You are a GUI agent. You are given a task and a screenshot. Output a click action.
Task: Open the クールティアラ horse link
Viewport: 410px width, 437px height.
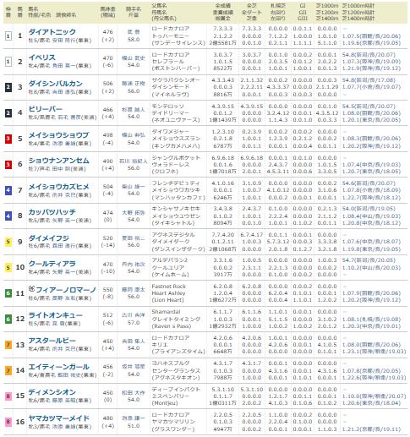click(x=52, y=264)
